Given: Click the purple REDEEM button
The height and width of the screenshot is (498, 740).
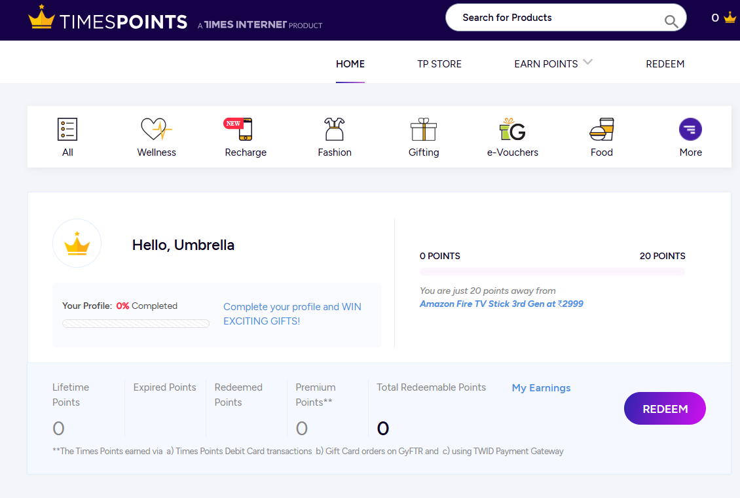Looking at the screenshot, I should 665,408.
